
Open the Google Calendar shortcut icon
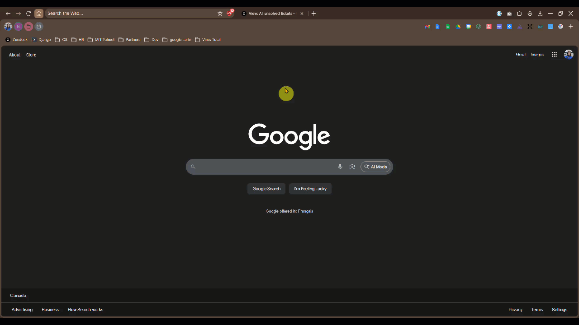468,27
